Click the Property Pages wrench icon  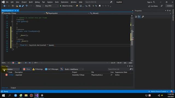143,17
